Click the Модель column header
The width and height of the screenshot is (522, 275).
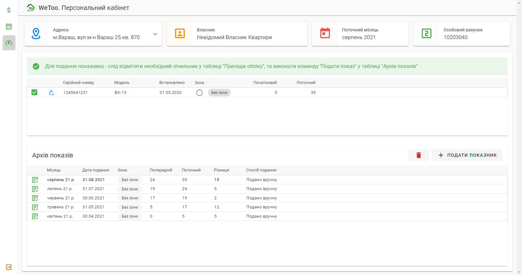[122, 83]
